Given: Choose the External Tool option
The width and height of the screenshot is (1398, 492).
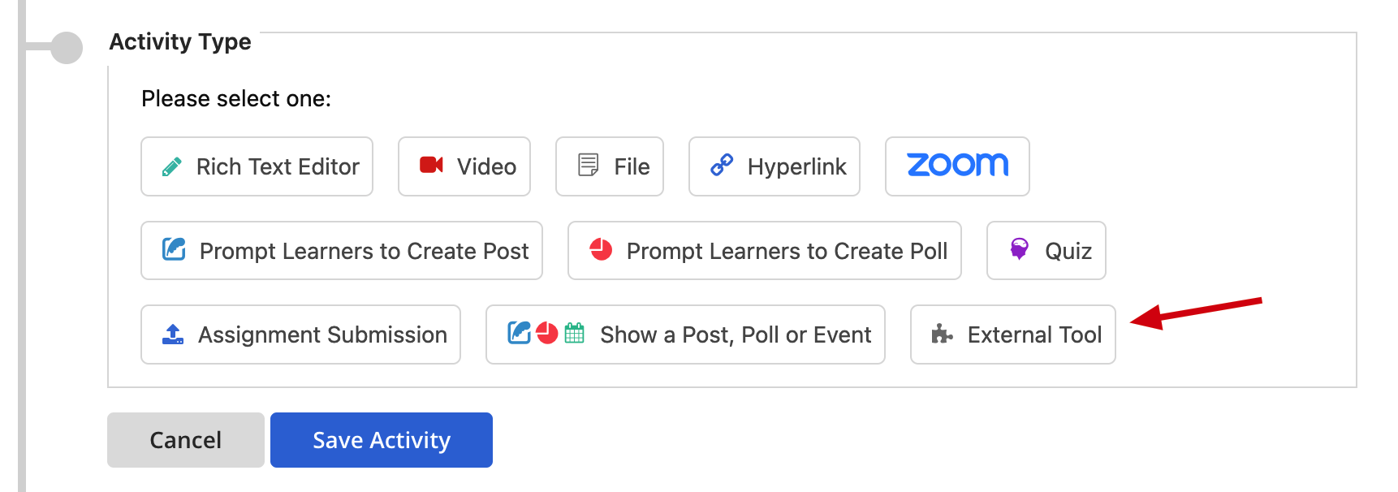Looking at the screenshot, I should (1013, 334).
